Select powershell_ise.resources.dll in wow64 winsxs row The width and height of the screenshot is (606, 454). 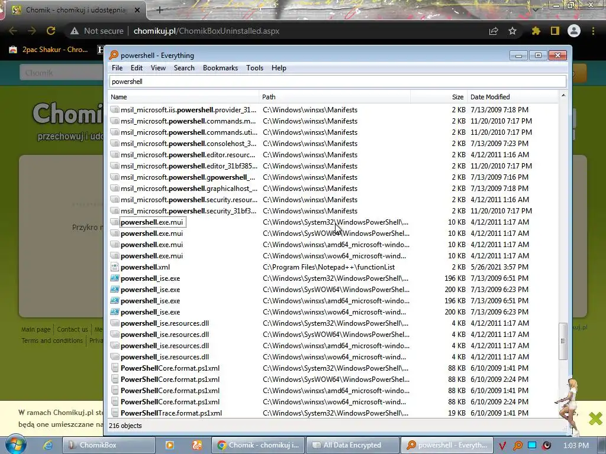pos(165,357)
